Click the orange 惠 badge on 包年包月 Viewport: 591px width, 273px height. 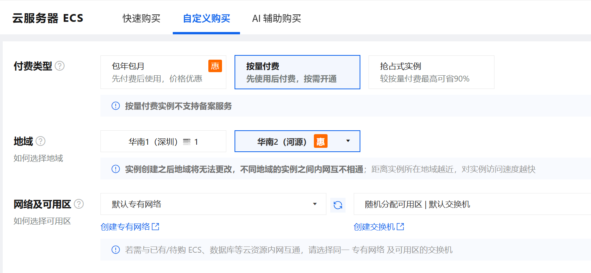tap(215, 66)
